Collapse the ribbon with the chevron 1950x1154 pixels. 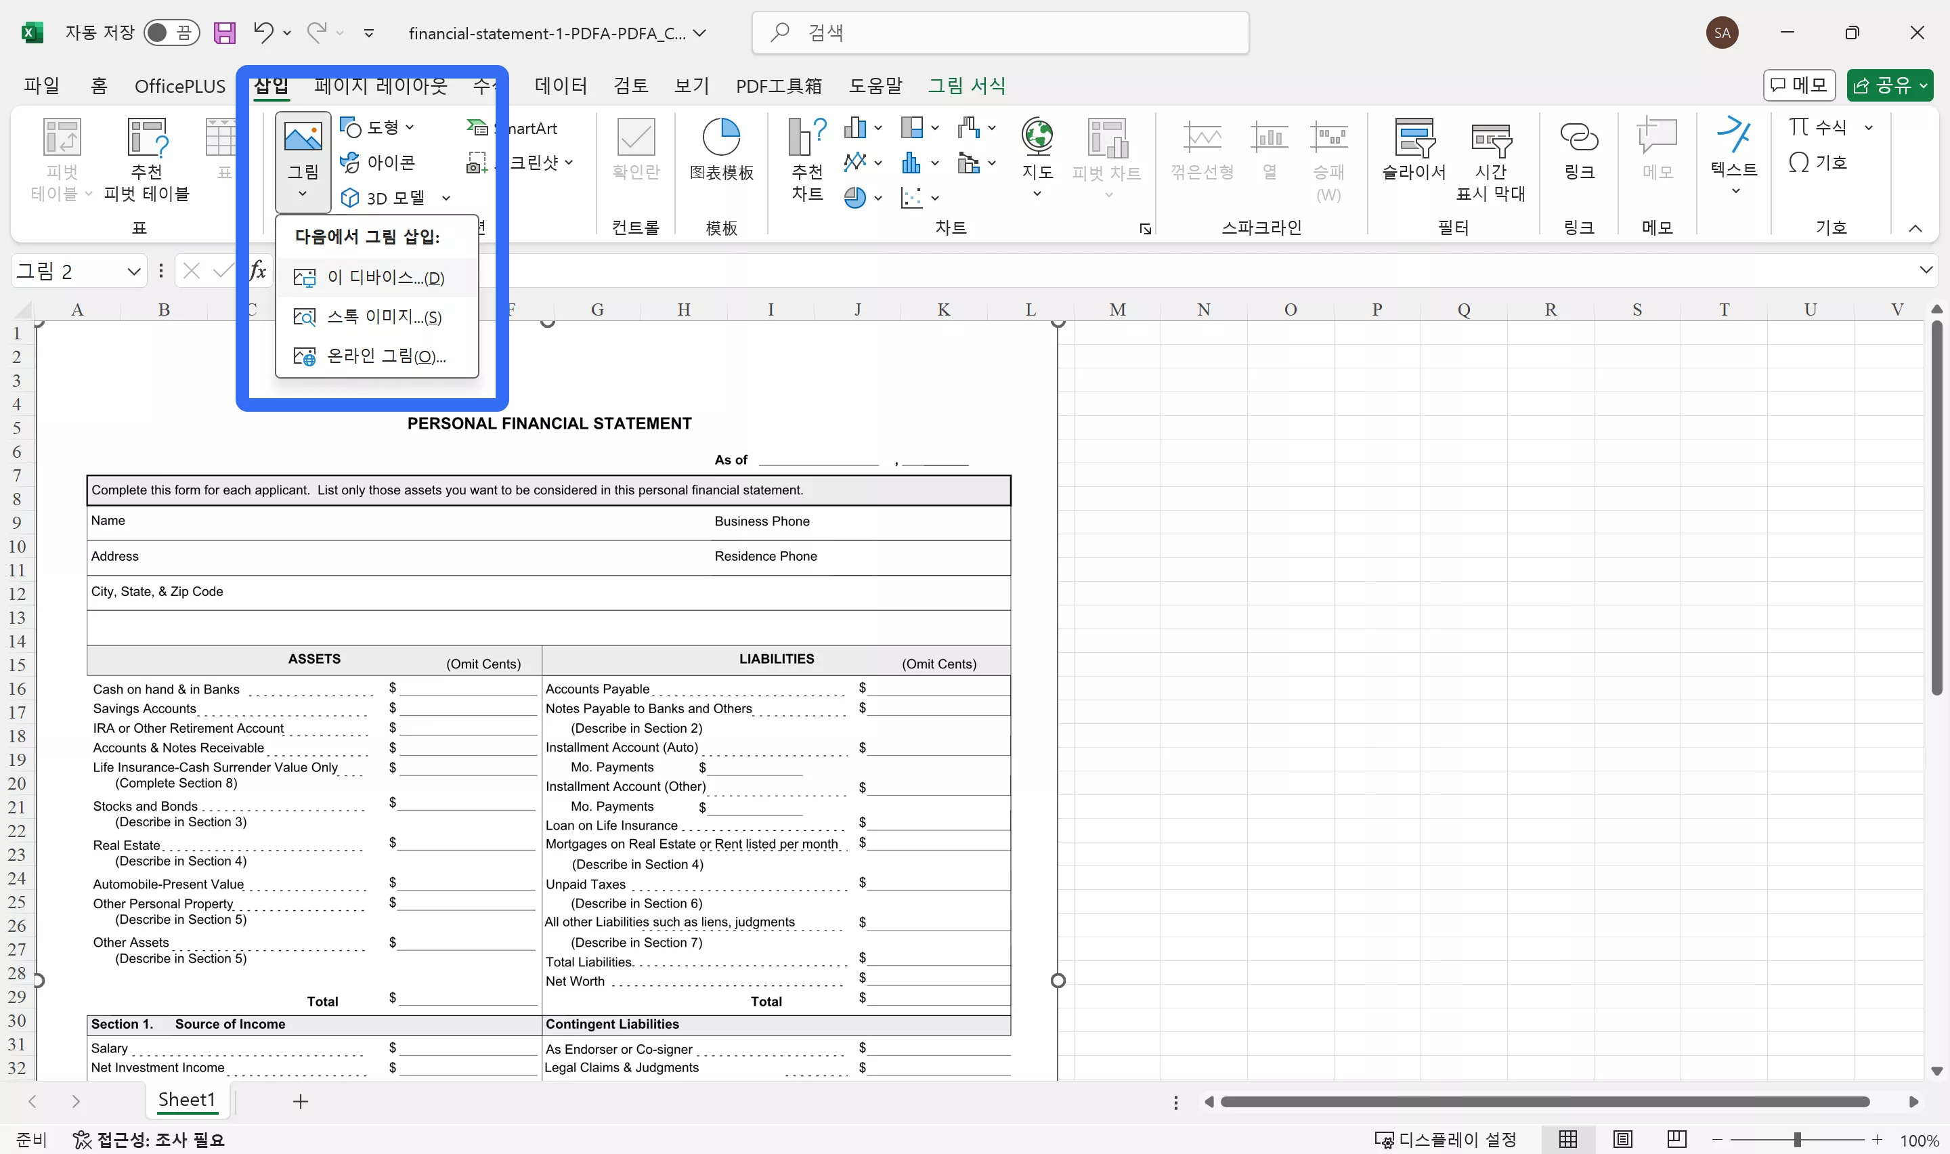[1915, 228]
